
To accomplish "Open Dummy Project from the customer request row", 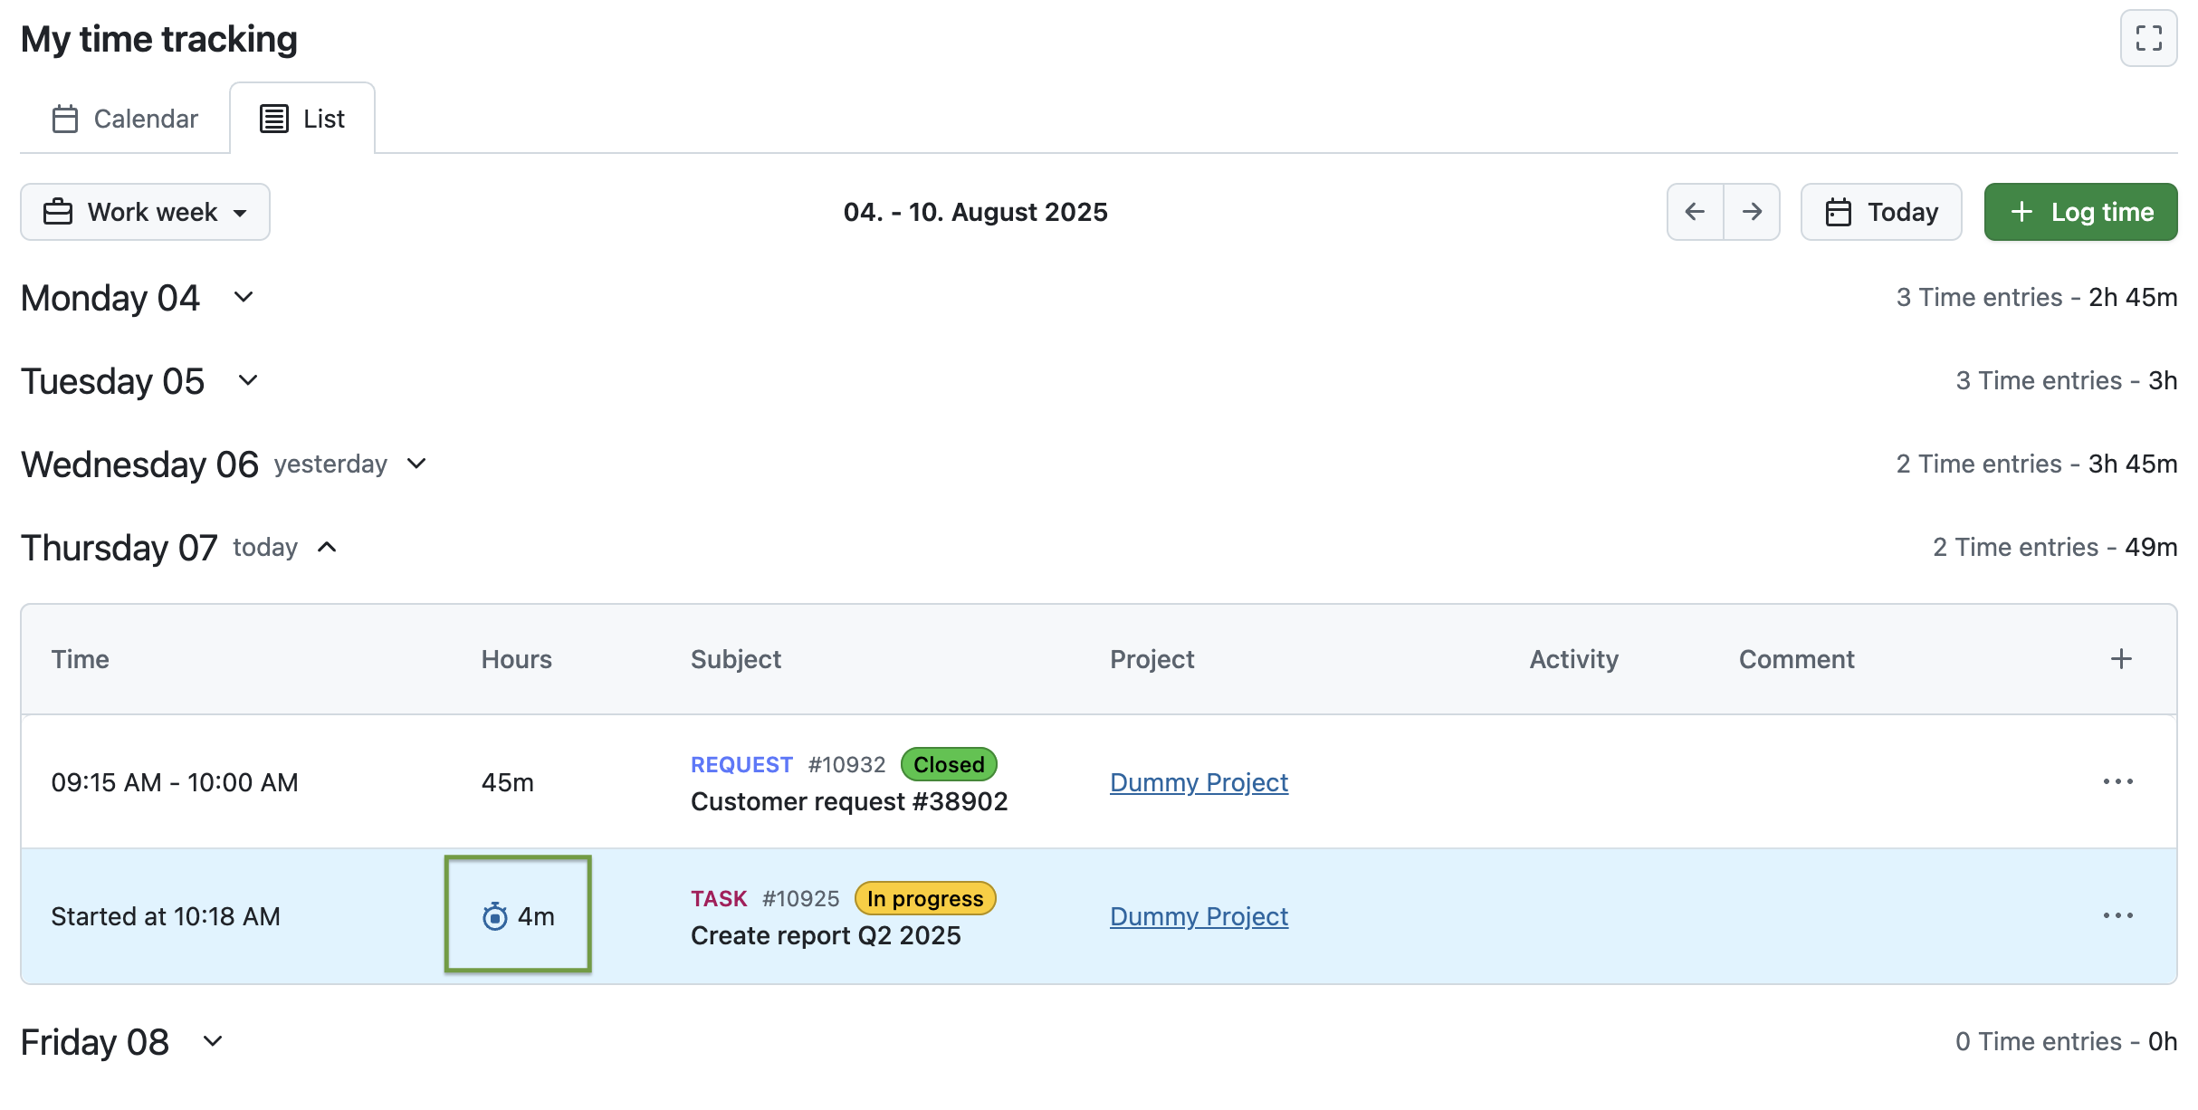I will tap(1199, 781).
